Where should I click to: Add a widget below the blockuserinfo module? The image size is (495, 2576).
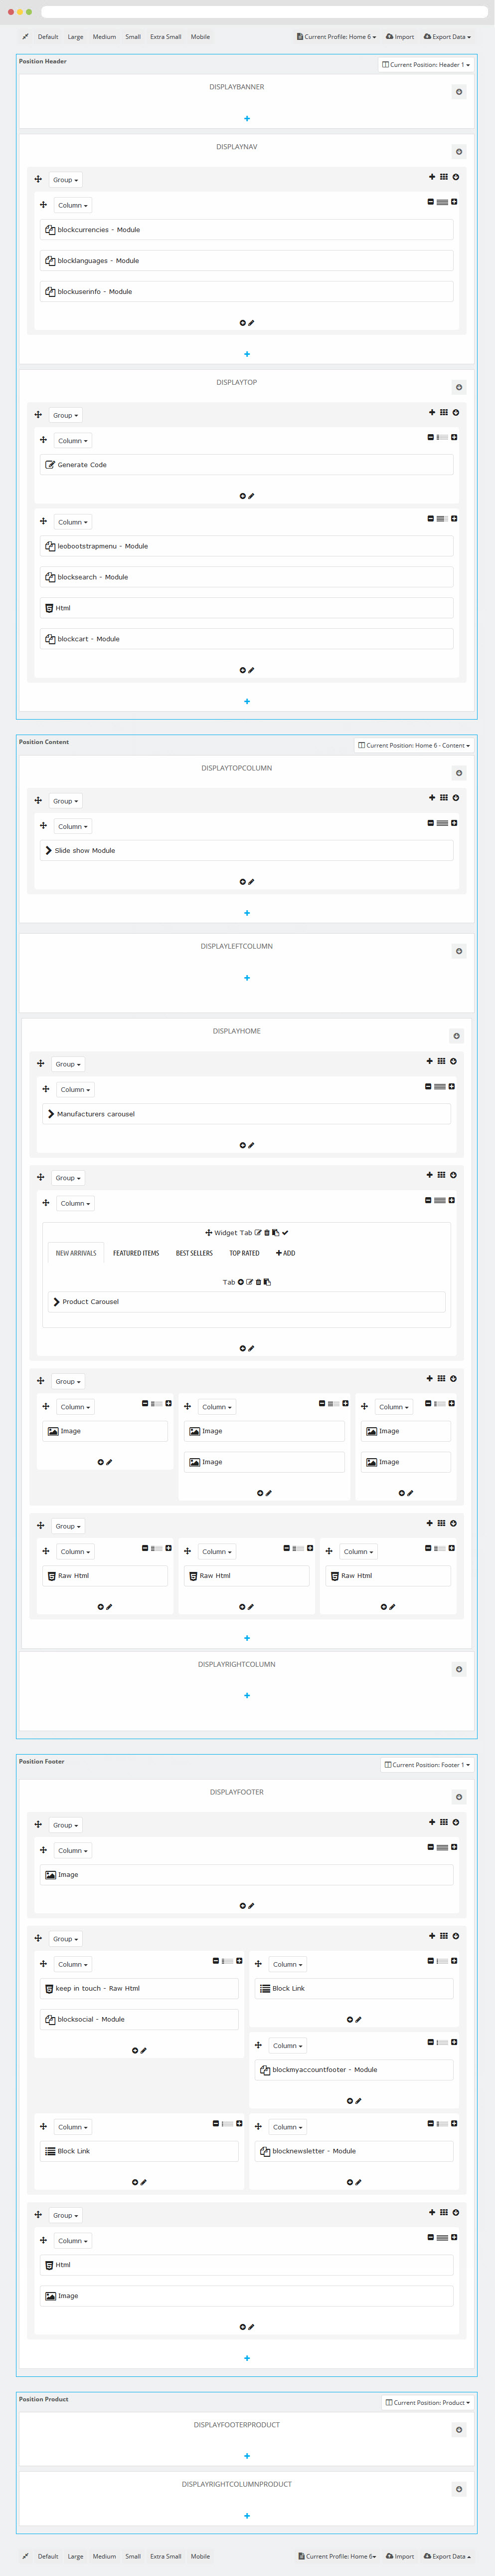242,323
